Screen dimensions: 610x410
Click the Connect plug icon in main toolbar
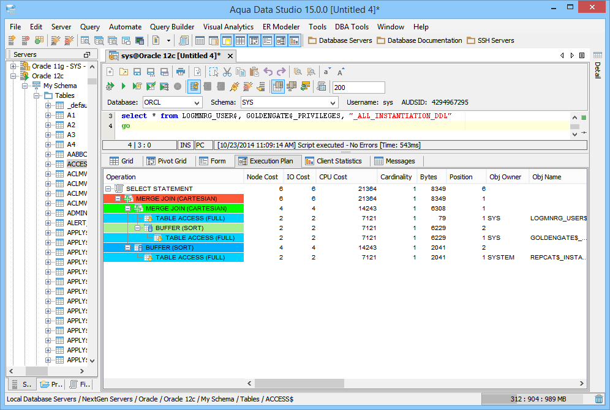point(56,40)
